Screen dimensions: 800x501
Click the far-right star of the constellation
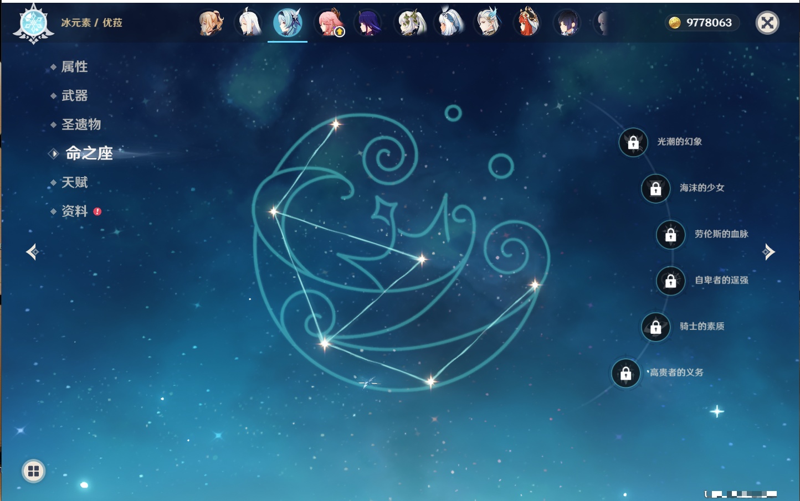click(x=535, y=285)
